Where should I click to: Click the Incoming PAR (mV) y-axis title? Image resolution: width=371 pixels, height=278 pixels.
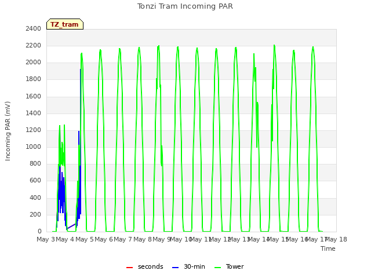(8, 131)
